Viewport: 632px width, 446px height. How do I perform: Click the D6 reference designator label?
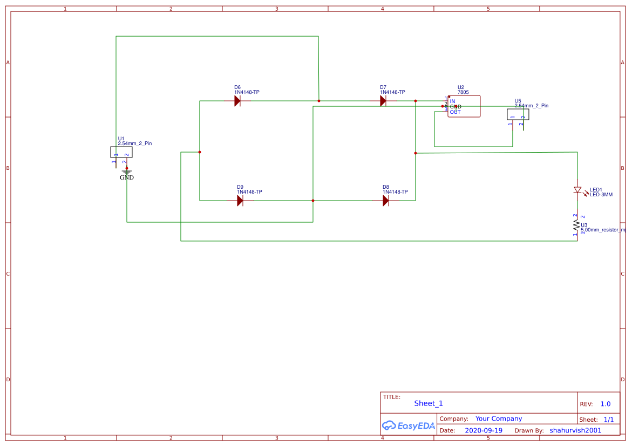coord(237,86)
